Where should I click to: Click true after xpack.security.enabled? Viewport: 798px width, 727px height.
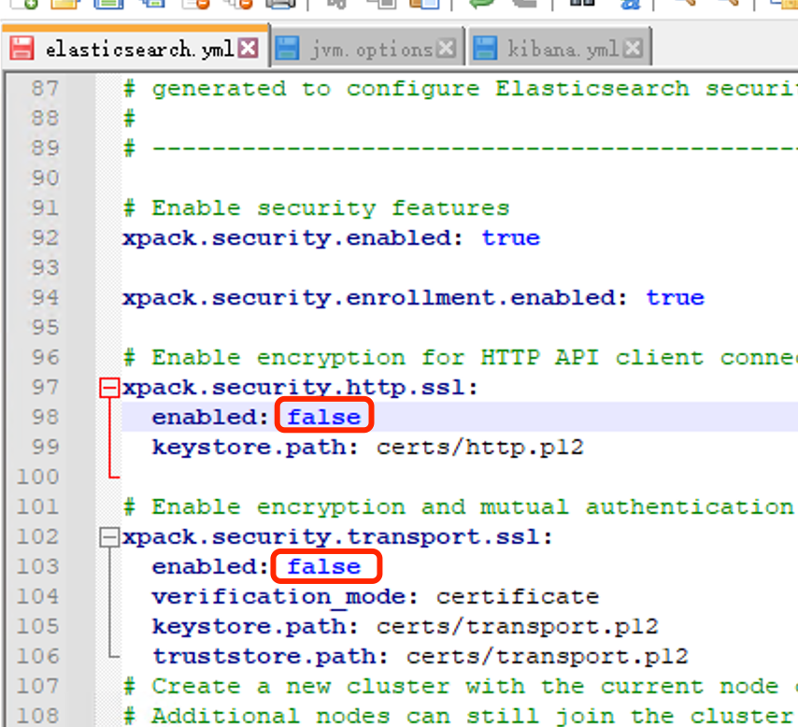[510, 237]
